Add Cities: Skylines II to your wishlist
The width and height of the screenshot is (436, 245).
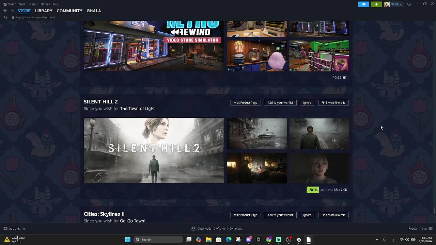point(280,215)
